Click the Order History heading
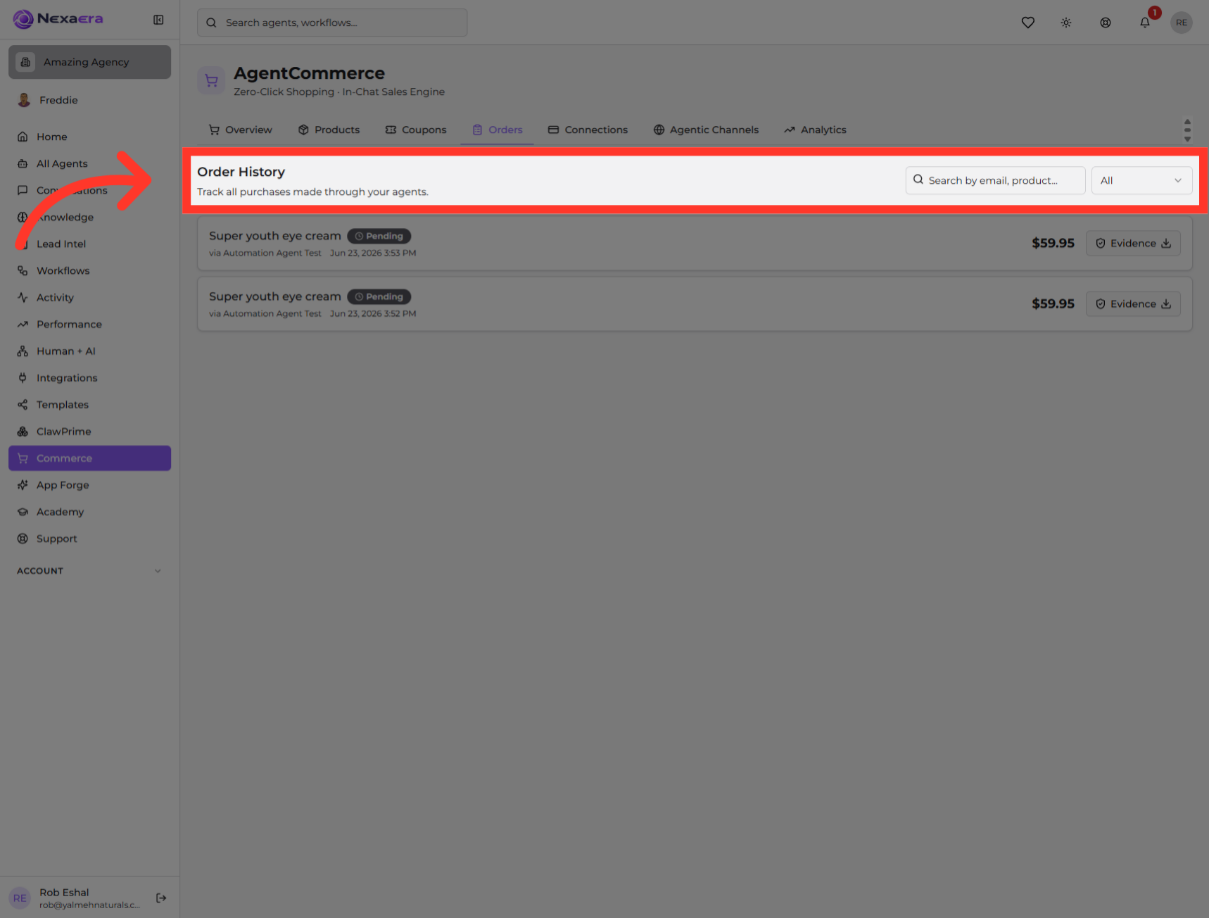This screenshot has width=1209, height=918. pyautogui.click(x=241, y=172)
